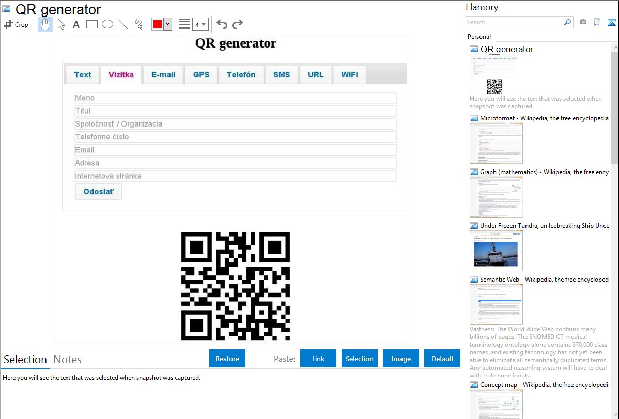619x419 pixels.
Task: Switch to the Selection tab
Action: (25, 360)
